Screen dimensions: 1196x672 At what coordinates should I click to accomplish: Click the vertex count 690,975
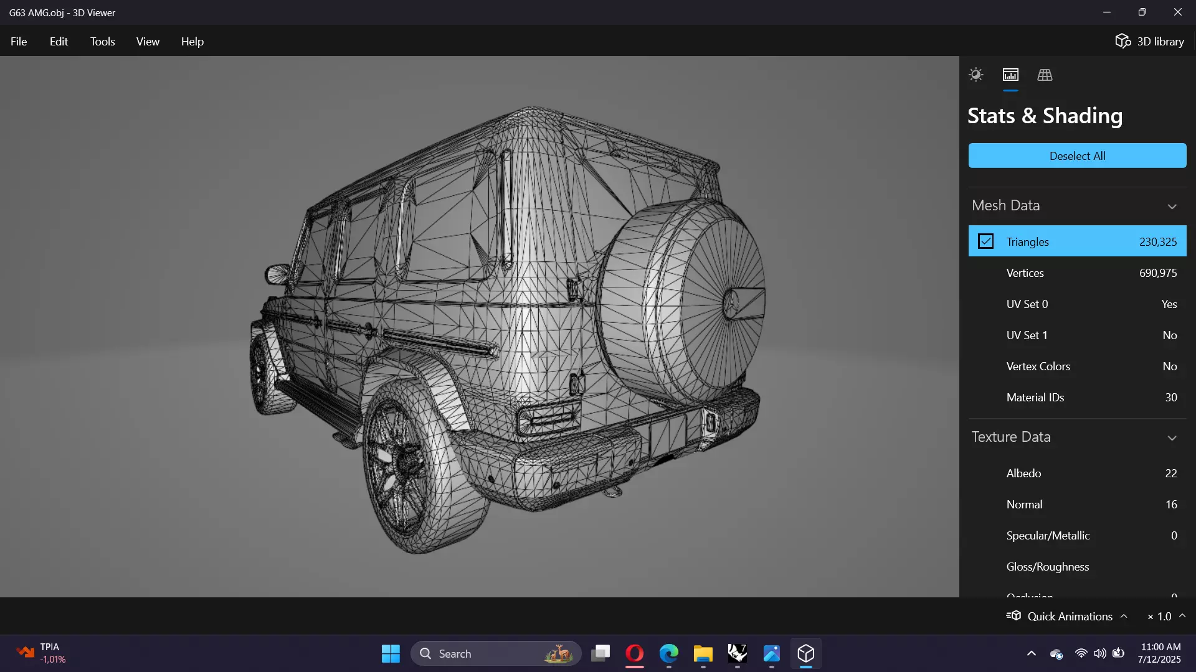coord(1158,273)
